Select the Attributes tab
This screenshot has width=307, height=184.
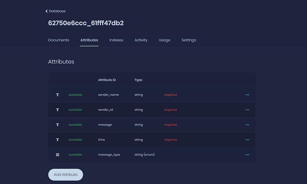[89, 40]
